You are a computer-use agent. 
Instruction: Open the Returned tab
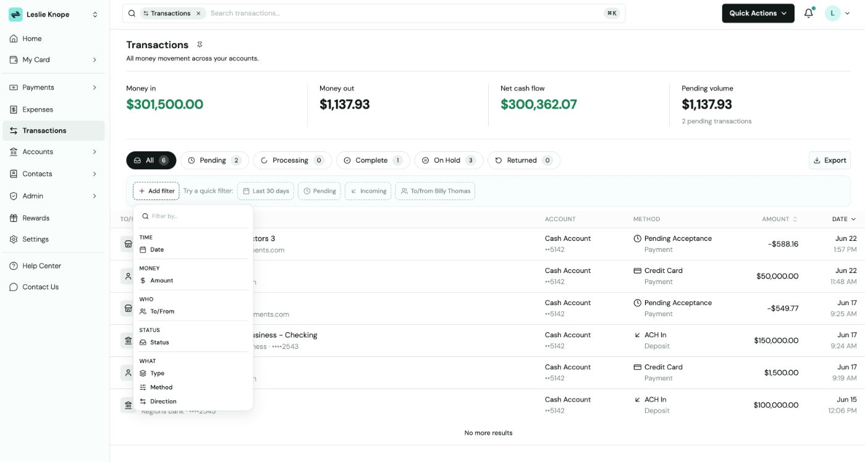524,161
